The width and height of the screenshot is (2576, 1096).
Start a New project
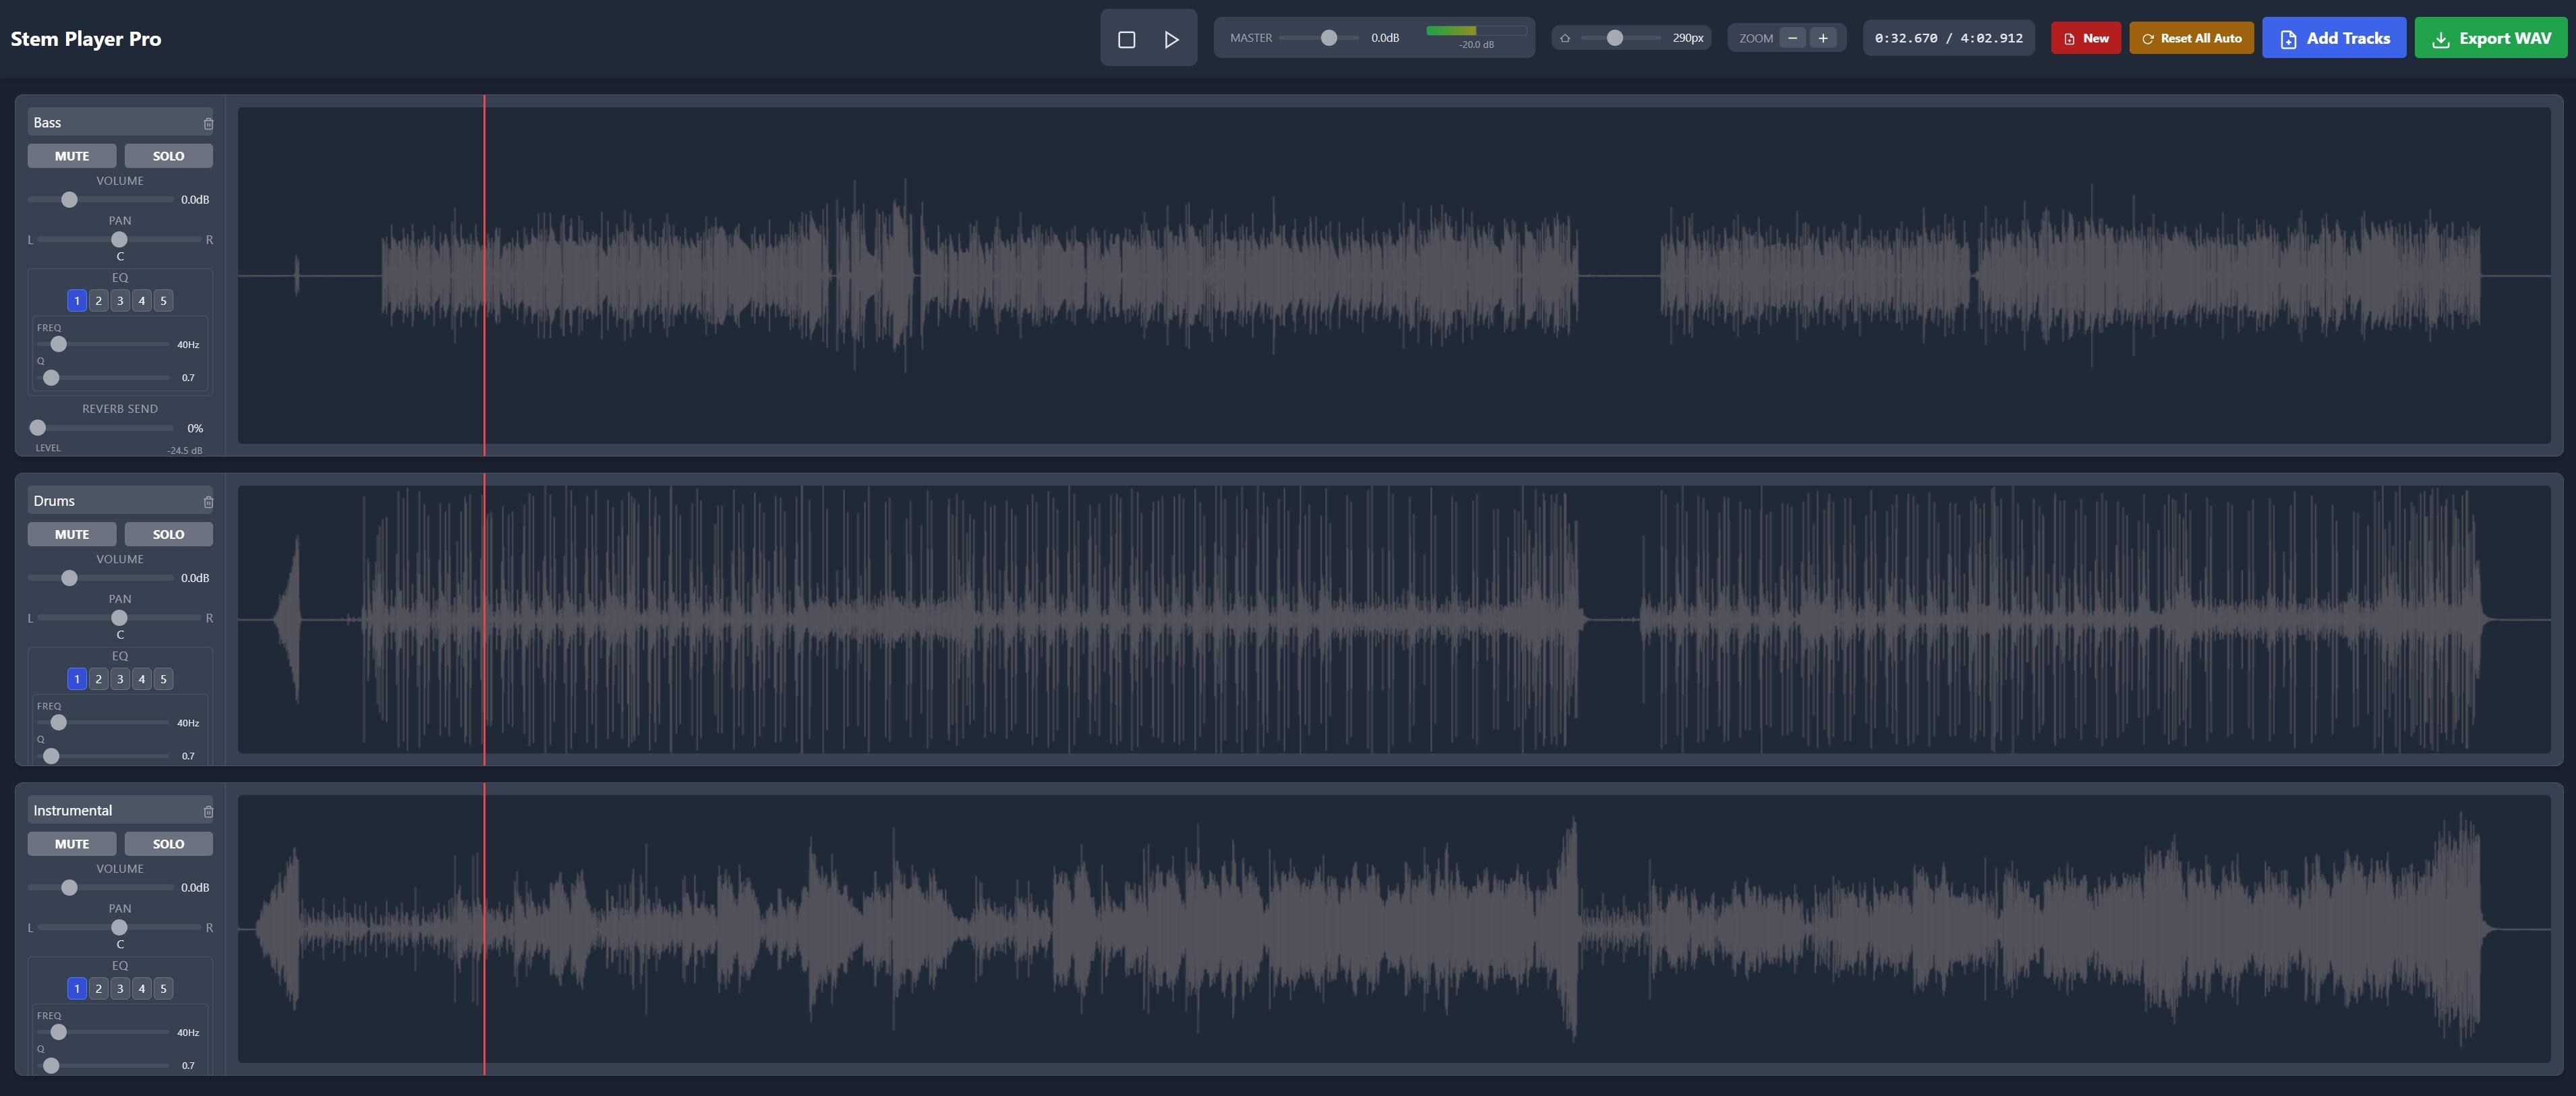[2085, 38]
